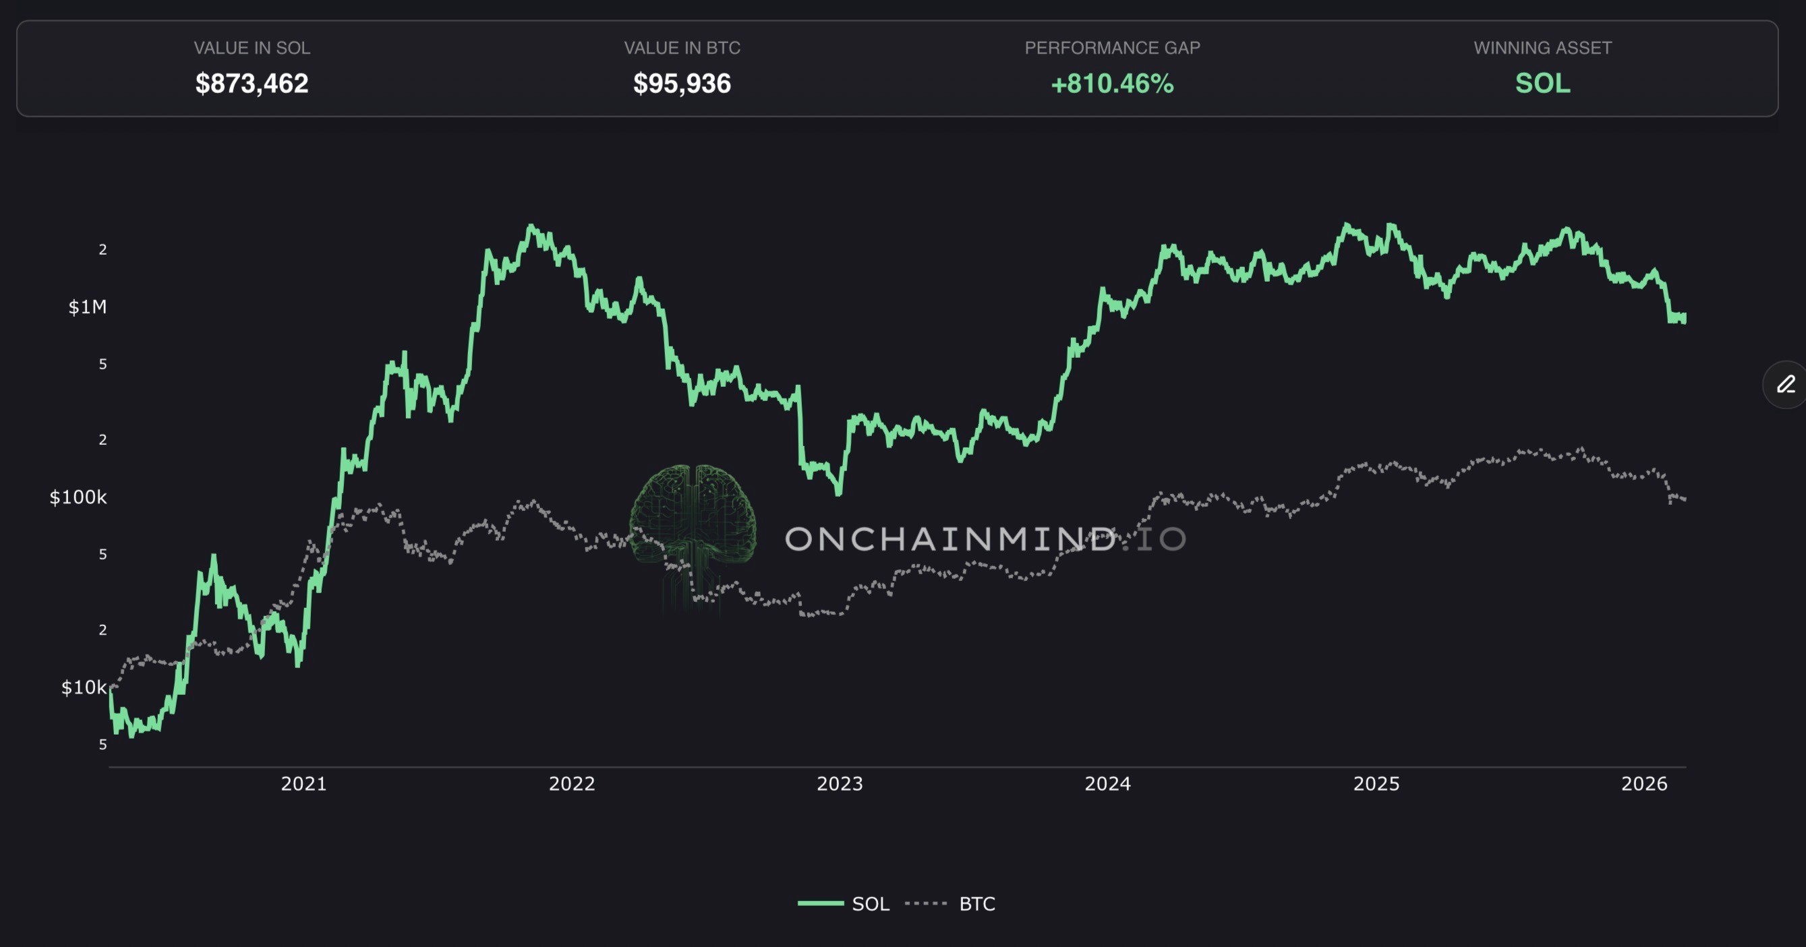Image resolution: width=1806 pixels, height=947 pixels.
Task: Click the 2022 x-axis label
Action: pyautogui.click(x=571, y=784)
